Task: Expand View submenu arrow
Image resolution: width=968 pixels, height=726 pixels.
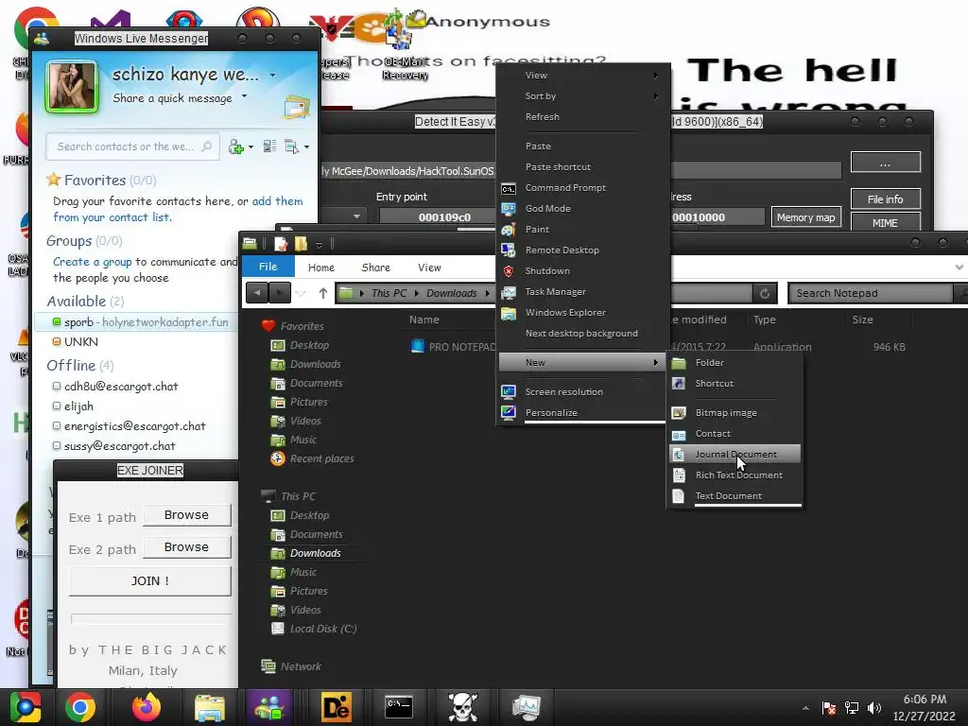Action: [x=656, y=76]
